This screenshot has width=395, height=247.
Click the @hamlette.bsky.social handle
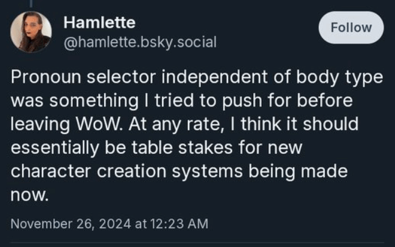point(140,43)
